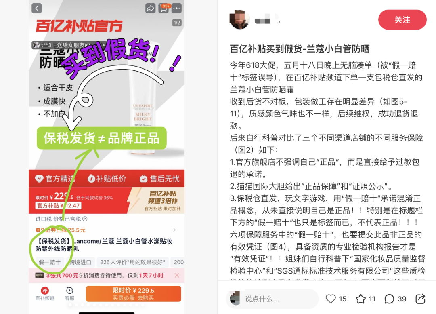This screenshot has width=436, height=314.
Task: Tap the back arrow icon
Action: tap(37, 8)
